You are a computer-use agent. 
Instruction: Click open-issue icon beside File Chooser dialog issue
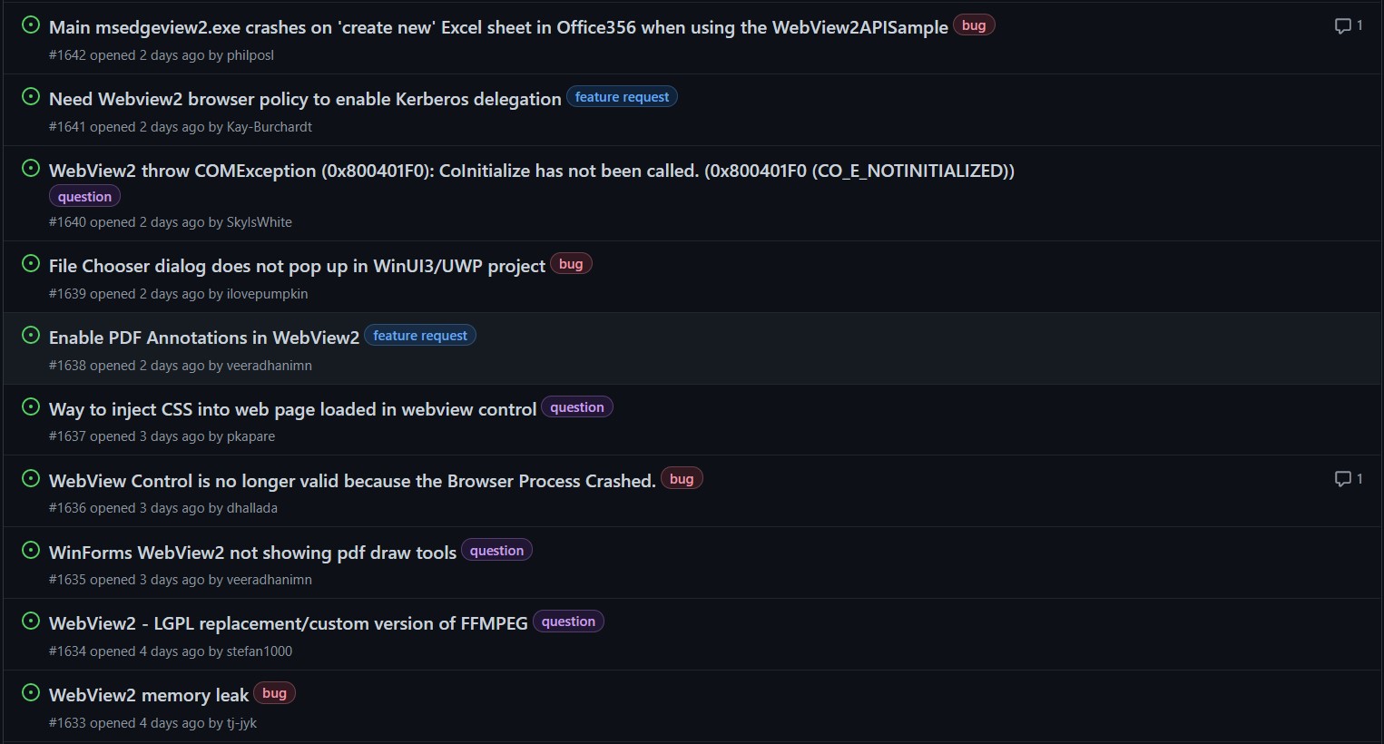coord(31,264)
